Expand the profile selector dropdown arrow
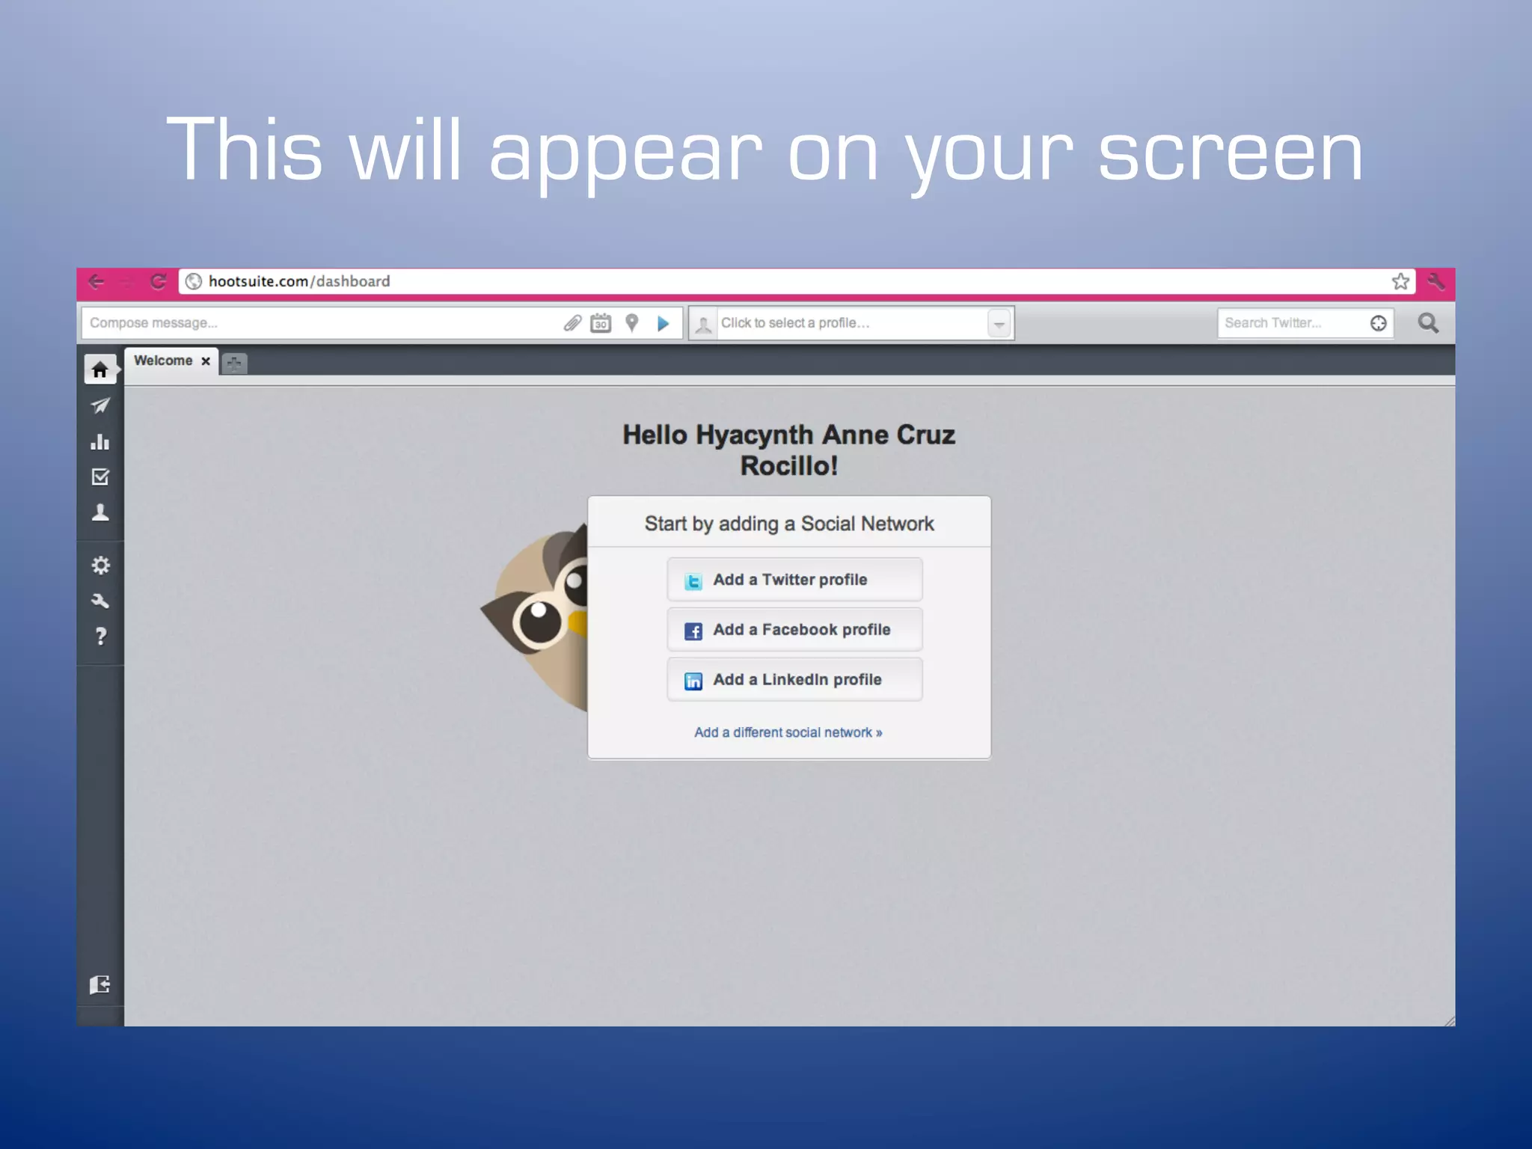Image resolution: width=1532 pixels, height=1149 pixels. 999,324
